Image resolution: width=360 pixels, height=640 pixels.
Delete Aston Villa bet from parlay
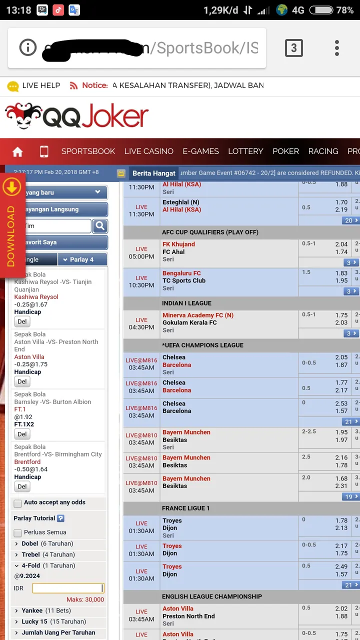coord(22,381)
